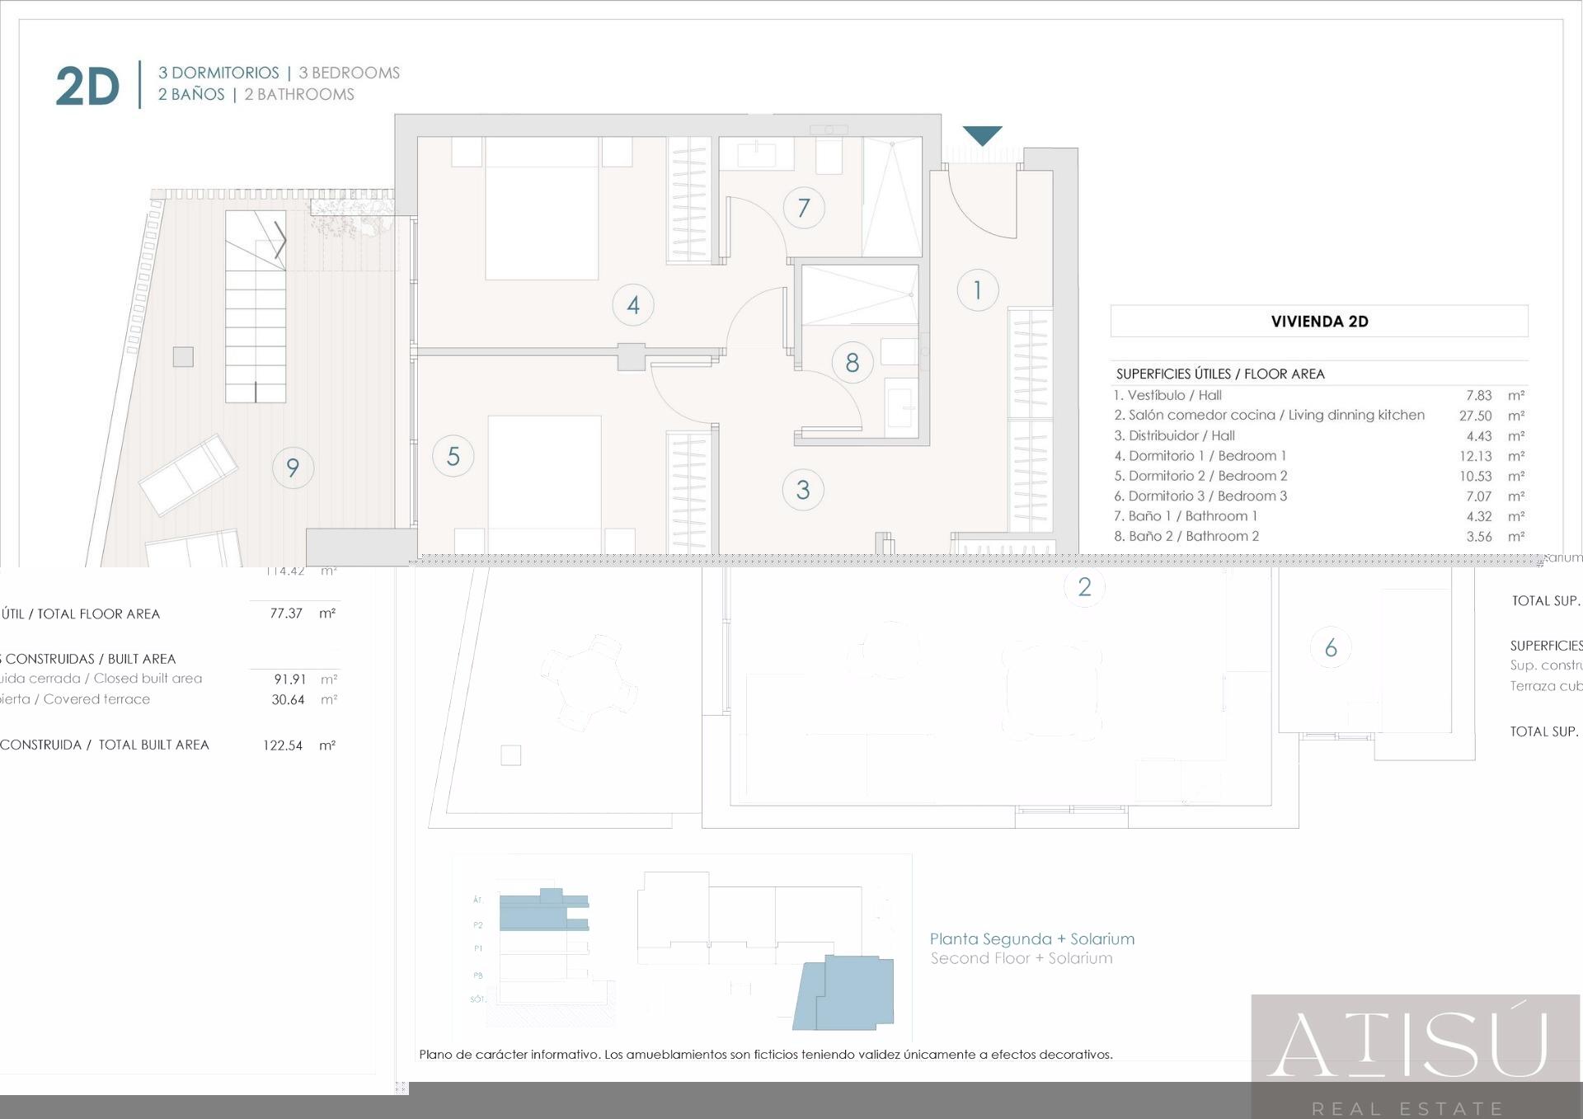Click the room number 5 marker

(x=453, y=456)
